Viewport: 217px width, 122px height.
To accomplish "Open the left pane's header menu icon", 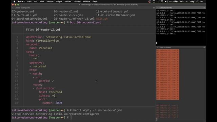I will point(154,8).
